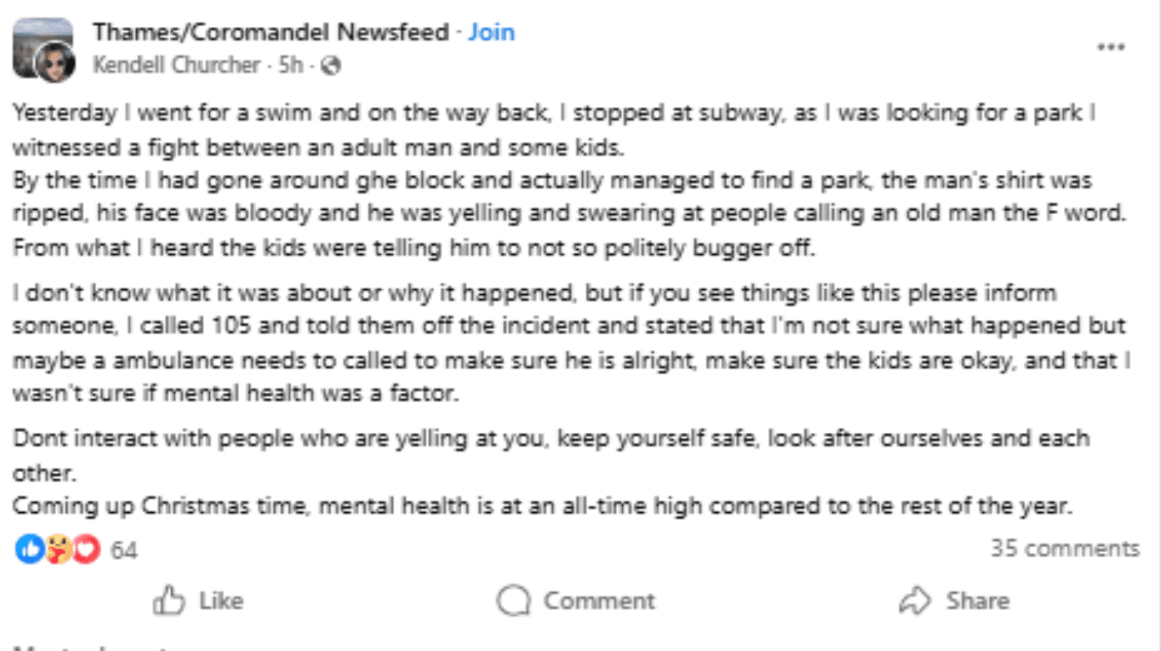
Task: Click the thumbs-up icon beside Like
Action: pos(168,600)
